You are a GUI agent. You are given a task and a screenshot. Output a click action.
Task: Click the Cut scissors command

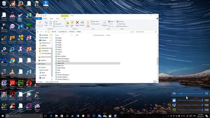55,22
